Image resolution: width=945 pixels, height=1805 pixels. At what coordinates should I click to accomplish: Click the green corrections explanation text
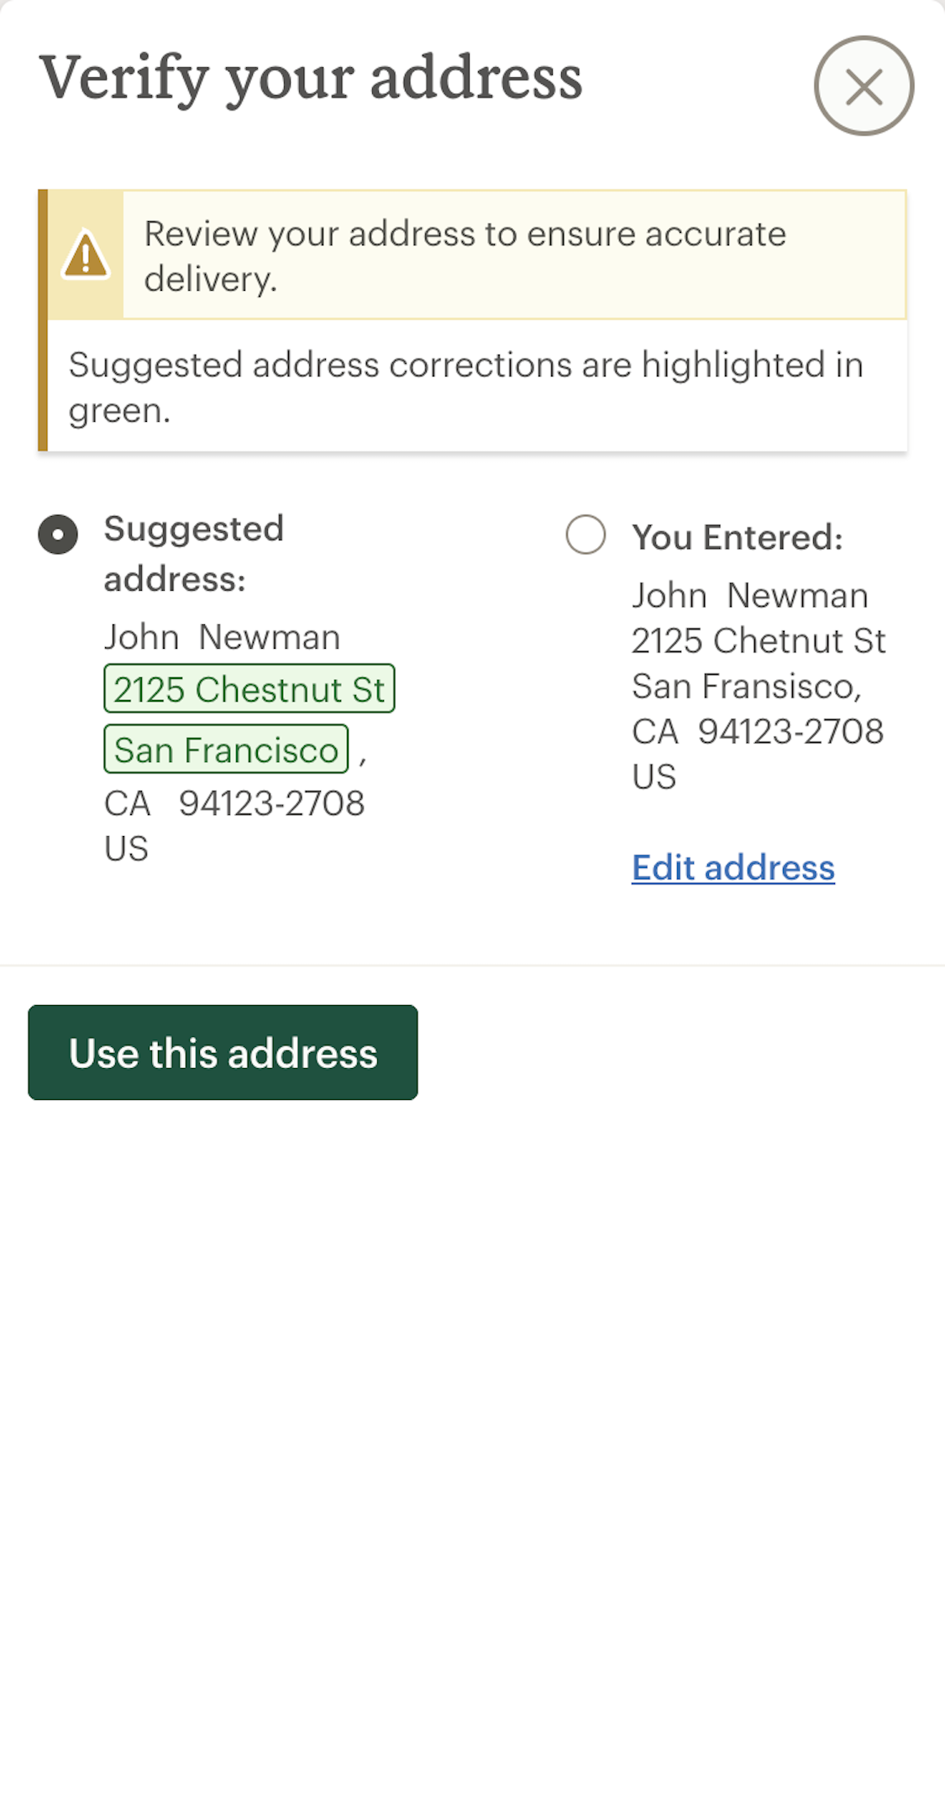click(465, 387)
